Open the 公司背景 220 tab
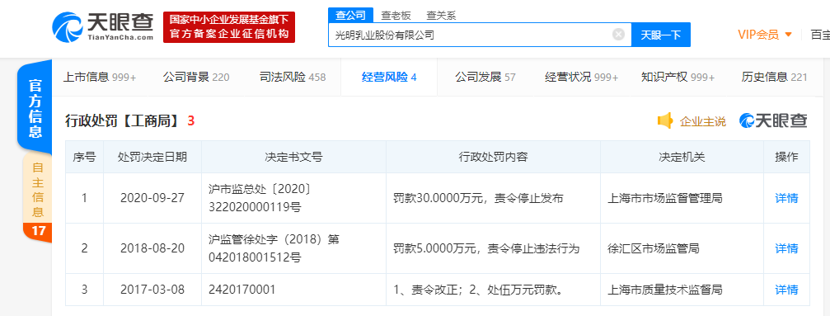 pos(196,78)
